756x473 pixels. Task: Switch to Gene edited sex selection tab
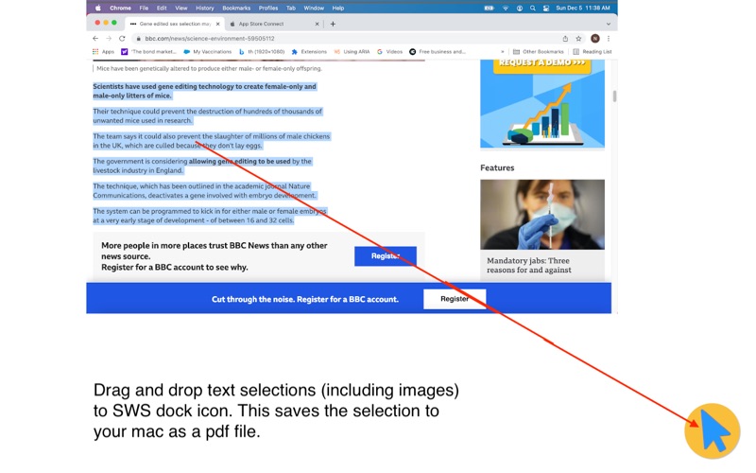(x=175, y=24)
